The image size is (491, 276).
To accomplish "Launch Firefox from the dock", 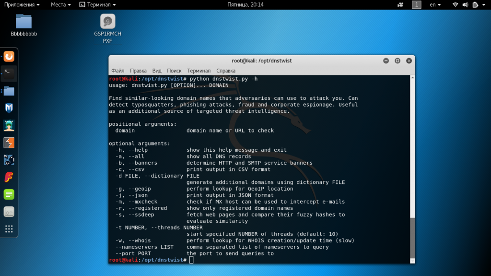I will point(9,57).
